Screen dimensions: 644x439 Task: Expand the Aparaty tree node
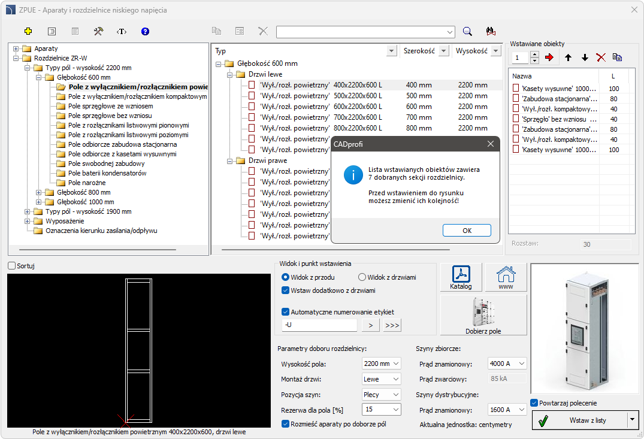click(x=16, y=49)
